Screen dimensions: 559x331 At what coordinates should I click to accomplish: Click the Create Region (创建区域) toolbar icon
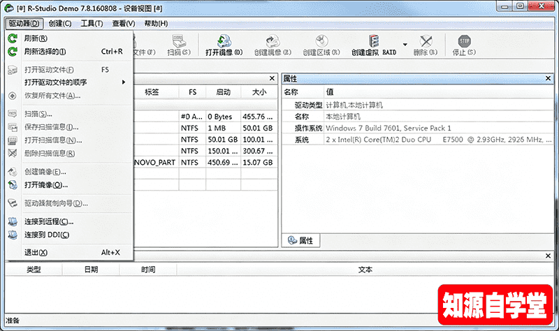pyautogui.click(x=321, y=41)
